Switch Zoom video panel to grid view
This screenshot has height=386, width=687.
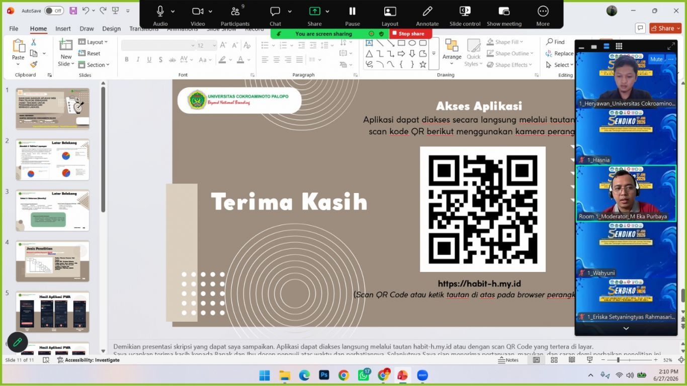619,46
